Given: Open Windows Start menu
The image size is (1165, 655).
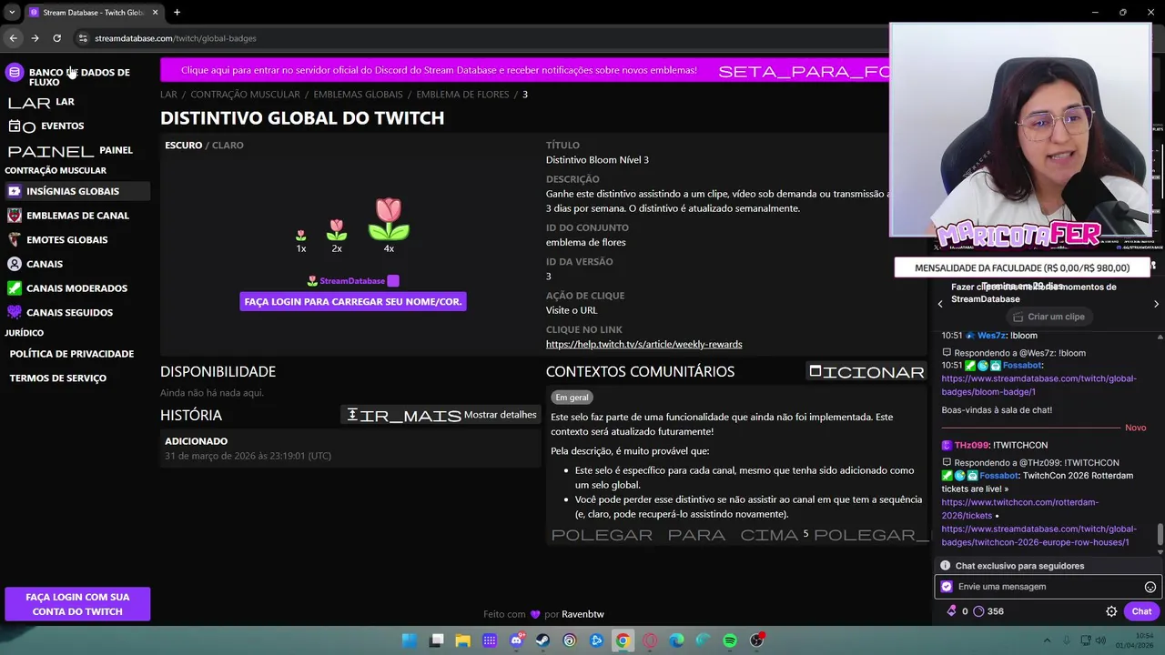Looking at the screenshot, I should pos(410,640).
